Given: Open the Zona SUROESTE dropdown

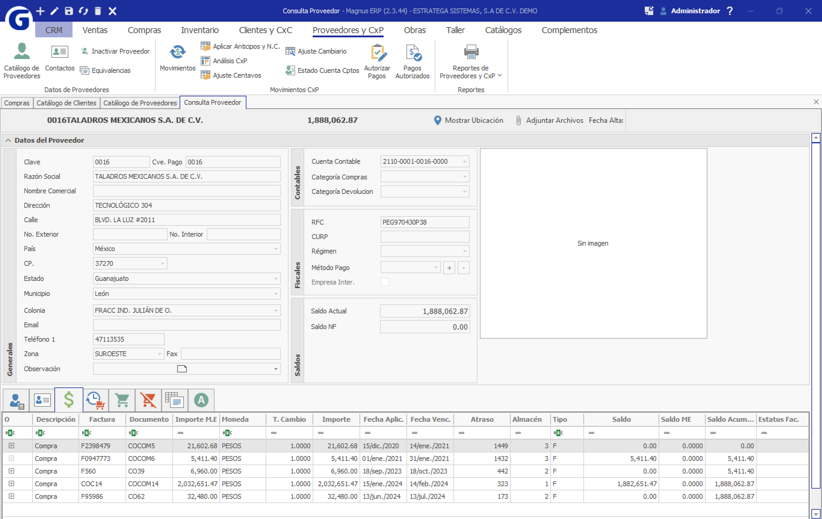Looking at the screenshot, I should [159, 354].
